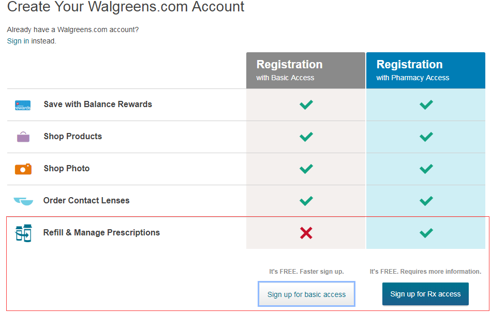This screenshot has width=491, height=312.
Task: Click Pharmacy Access checkmark for Refill Prescriptions
Action: [426, 233]
